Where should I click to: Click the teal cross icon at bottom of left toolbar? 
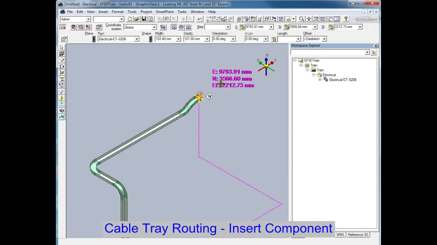62,117
